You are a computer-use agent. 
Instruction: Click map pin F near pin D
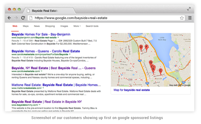pyautogui.click(x=147, y=48)
